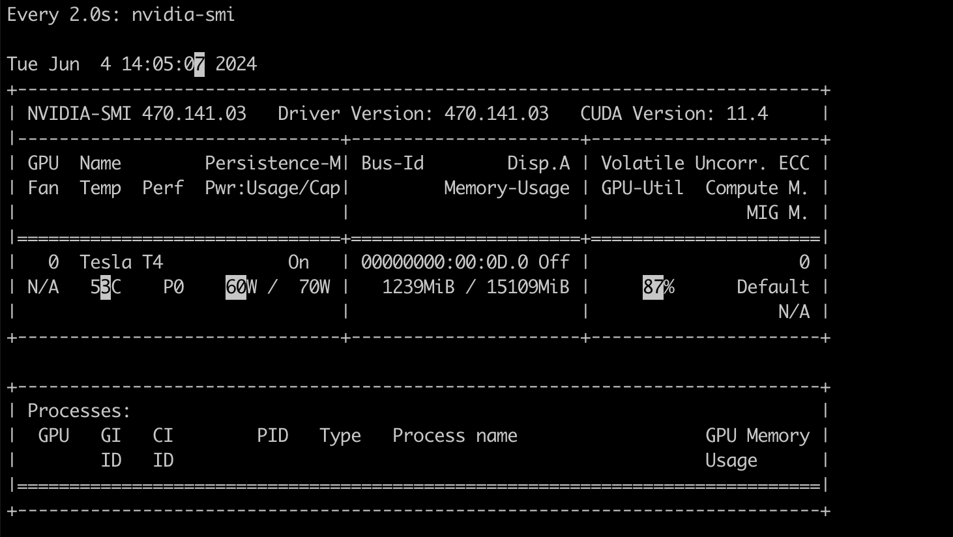Click the 1239MiB memory used value
Screen dimensions: 953x537
(418, 287)
